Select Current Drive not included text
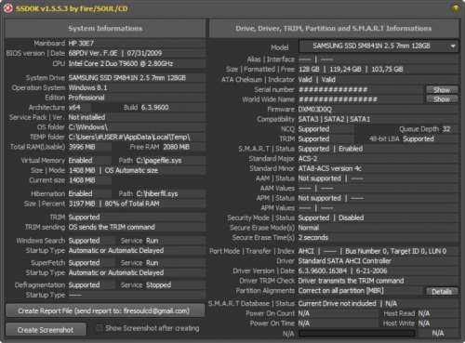Image resolution: width=465 pixels, height=343 pixels. [x=337, y=304]
